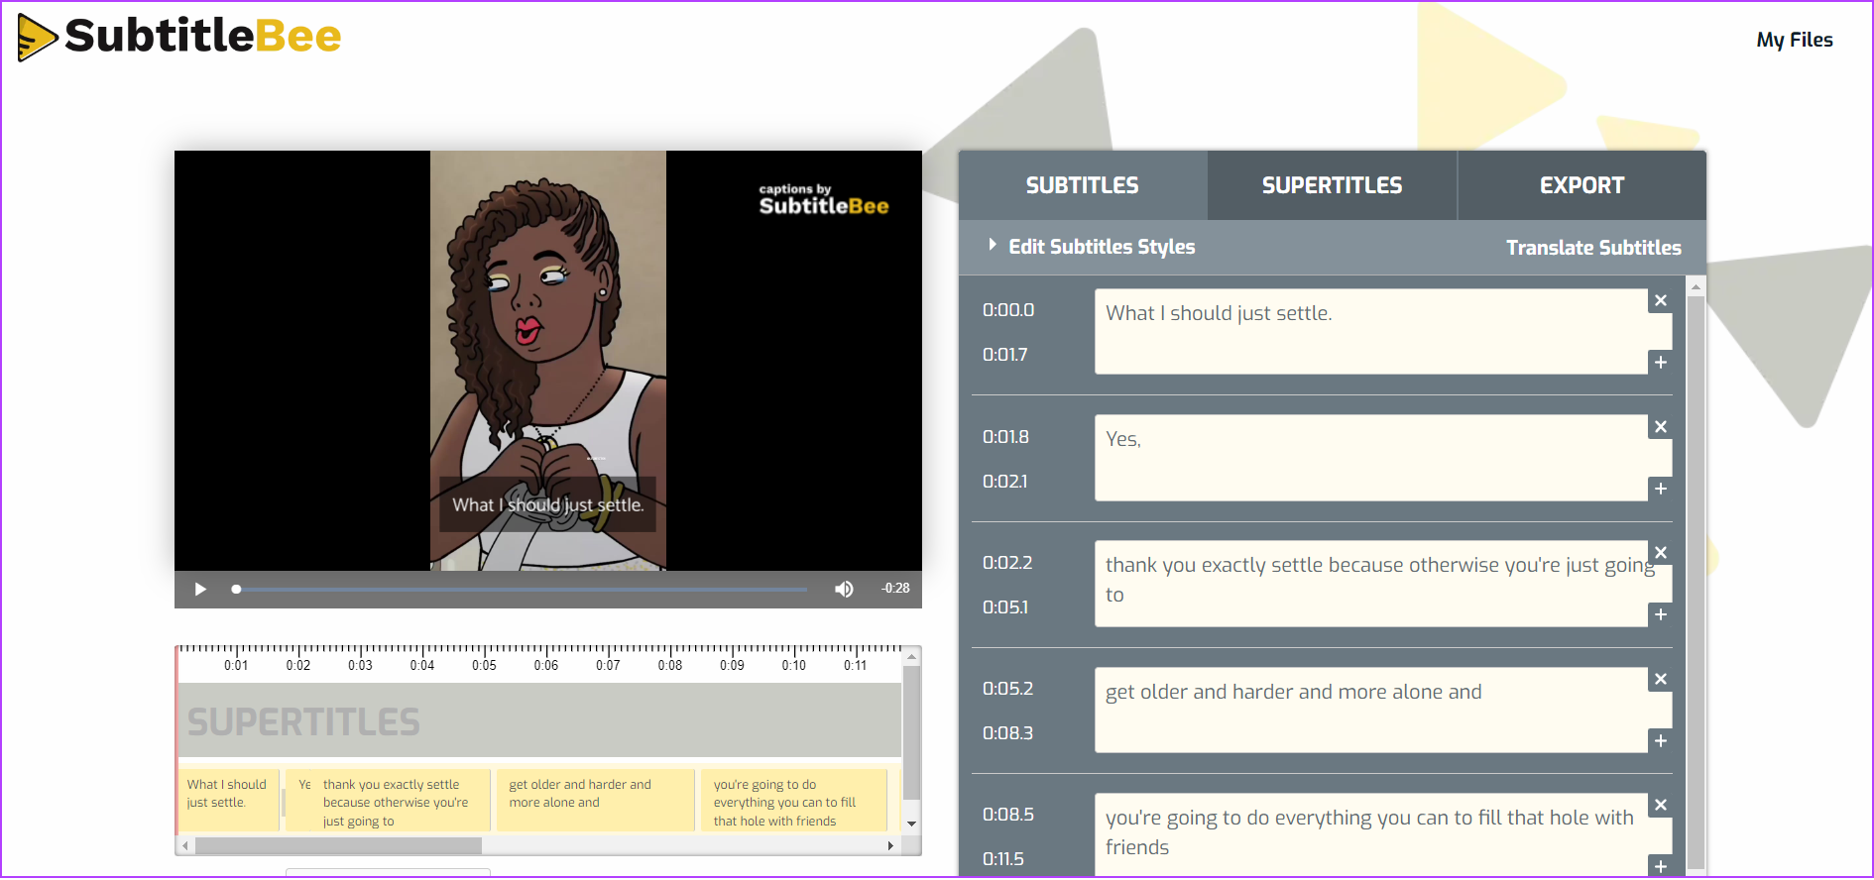The width and height of the screenshot is (1874, 880).
Task: Edit 'thank you exactly settle' text box
Action: pos(1371,584)
